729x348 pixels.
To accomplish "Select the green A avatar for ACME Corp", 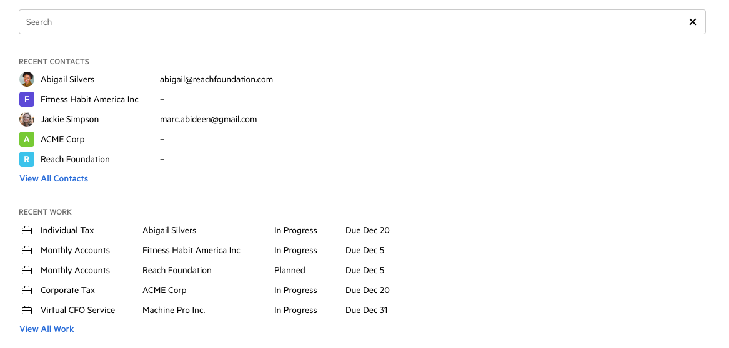I will pos(27,139).
